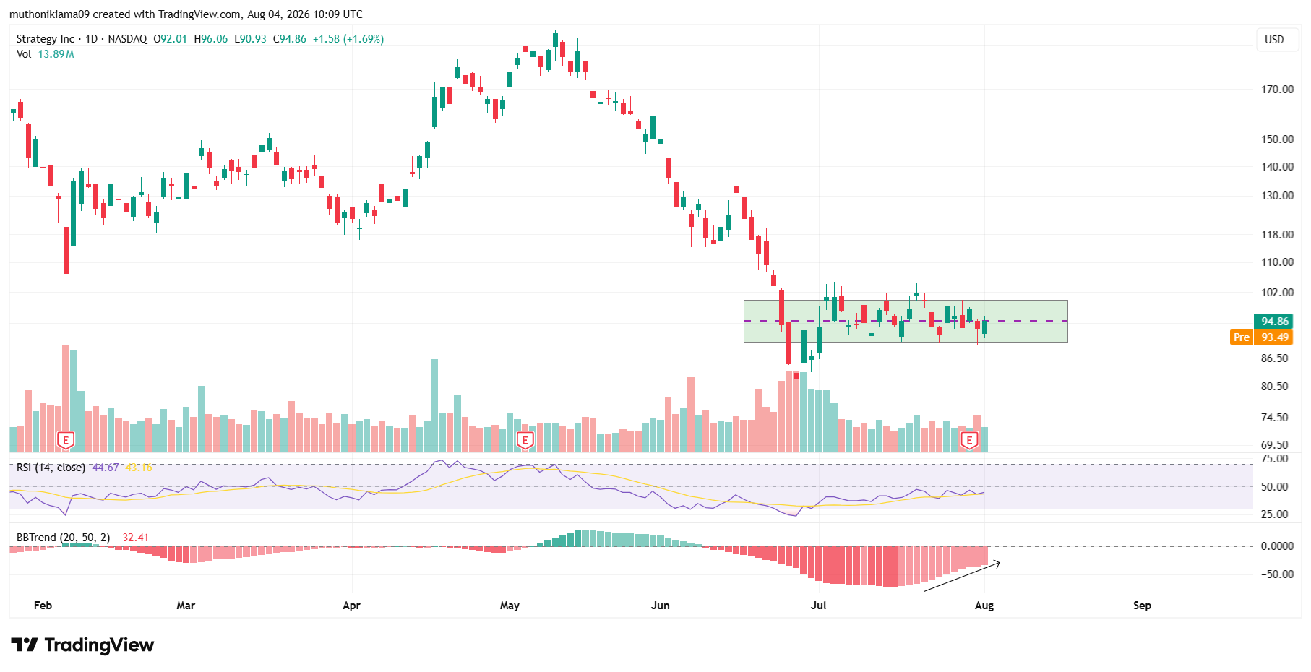Screen dimensions: 1311x672
Task: Click the Jul label on time axis
Action: pos(818,606)
